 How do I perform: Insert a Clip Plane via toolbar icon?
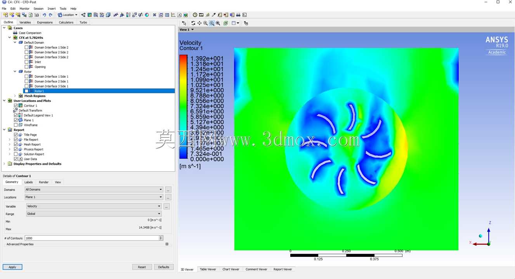[140, 15]
